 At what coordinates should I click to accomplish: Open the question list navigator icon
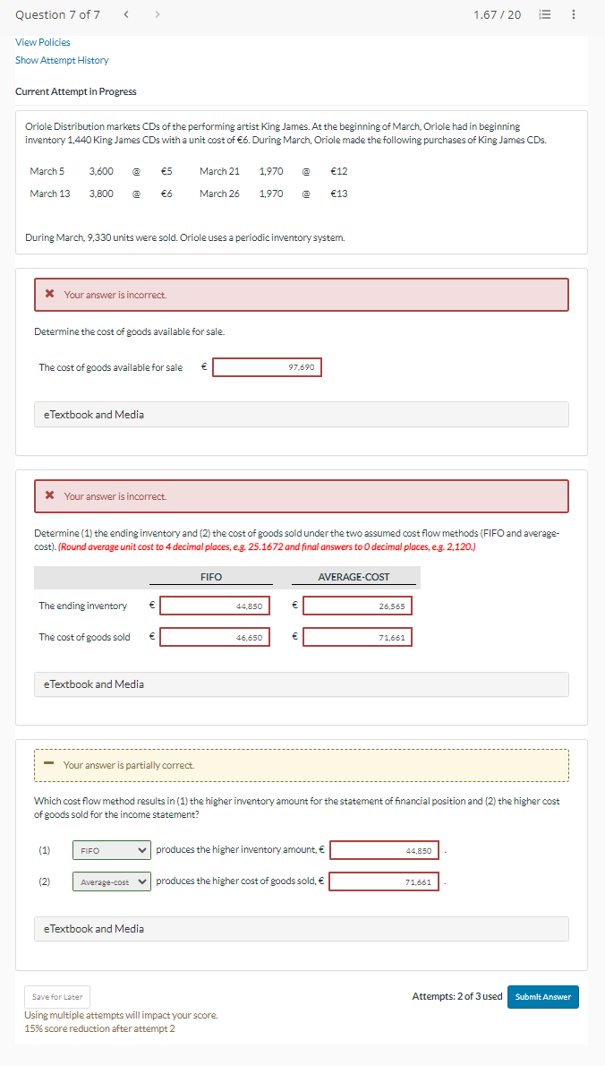[x=544, y=14]
